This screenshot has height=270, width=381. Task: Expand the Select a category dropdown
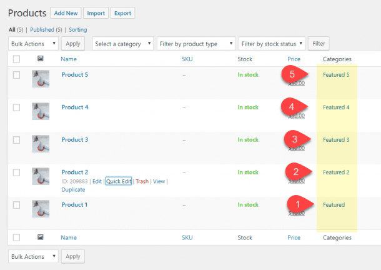[x=123, y=44]
